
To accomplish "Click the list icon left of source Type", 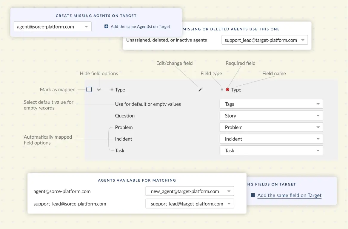I will click(111, 89).
